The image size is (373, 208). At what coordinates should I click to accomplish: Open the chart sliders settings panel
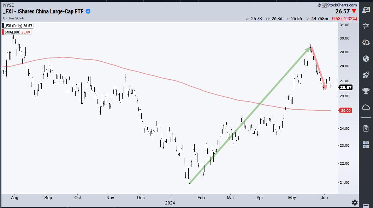click(x=366, y=26)
